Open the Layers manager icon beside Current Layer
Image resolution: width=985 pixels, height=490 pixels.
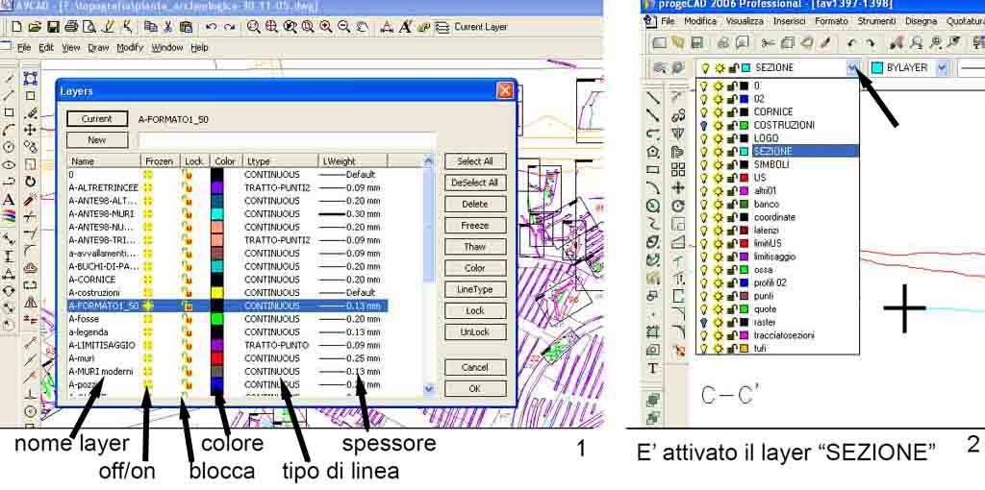(x=442, y=27)
